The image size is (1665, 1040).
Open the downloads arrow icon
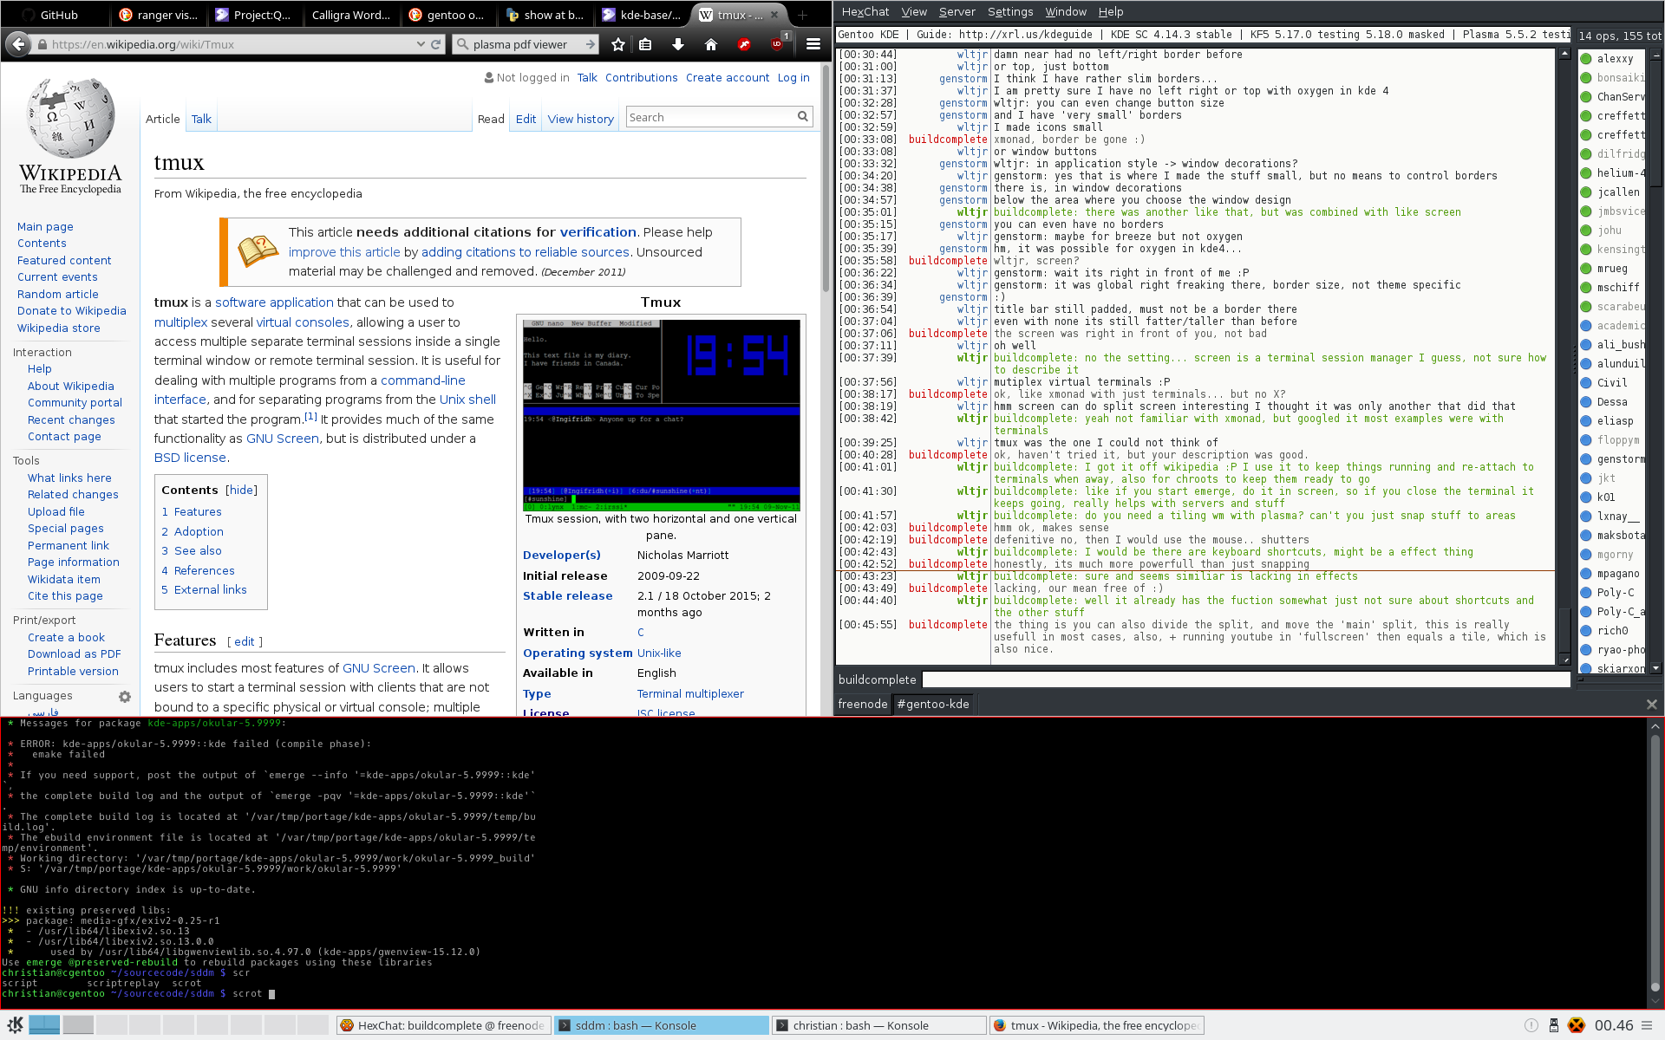678,44
